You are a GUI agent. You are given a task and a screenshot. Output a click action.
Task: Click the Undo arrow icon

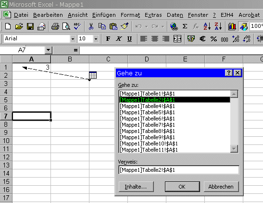point(138,26)
